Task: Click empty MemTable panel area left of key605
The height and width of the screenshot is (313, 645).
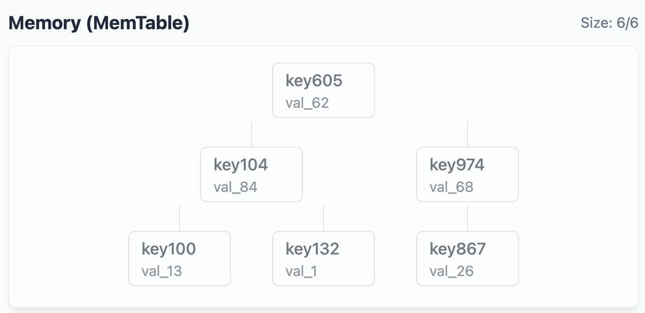Action: [129, 92]
